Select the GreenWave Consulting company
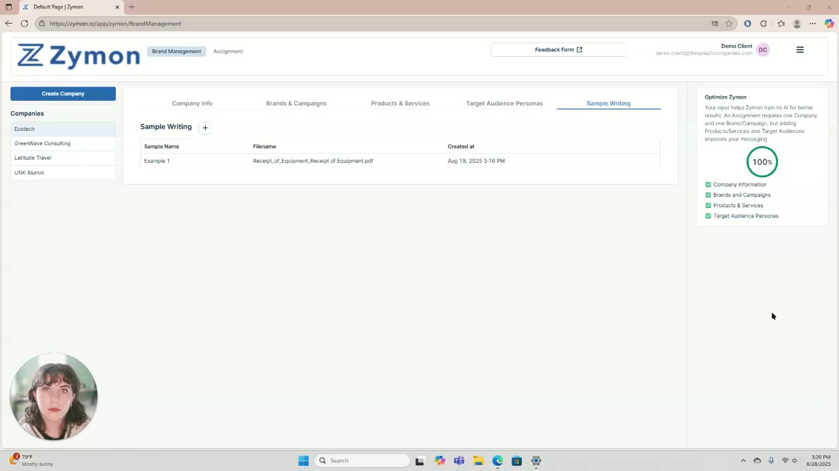The image size is (839, 471). (x=63, y=143)
